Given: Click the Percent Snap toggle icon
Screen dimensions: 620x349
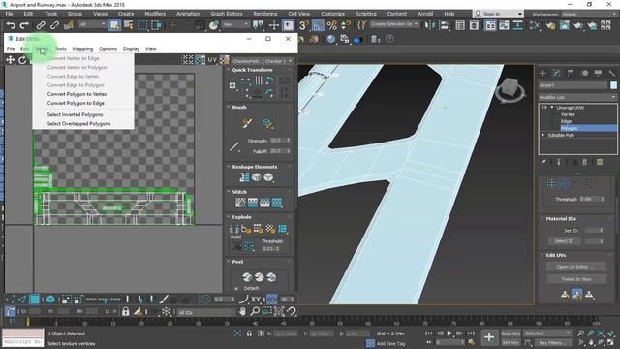Looking at the screenshot, I should coord(332,25).
